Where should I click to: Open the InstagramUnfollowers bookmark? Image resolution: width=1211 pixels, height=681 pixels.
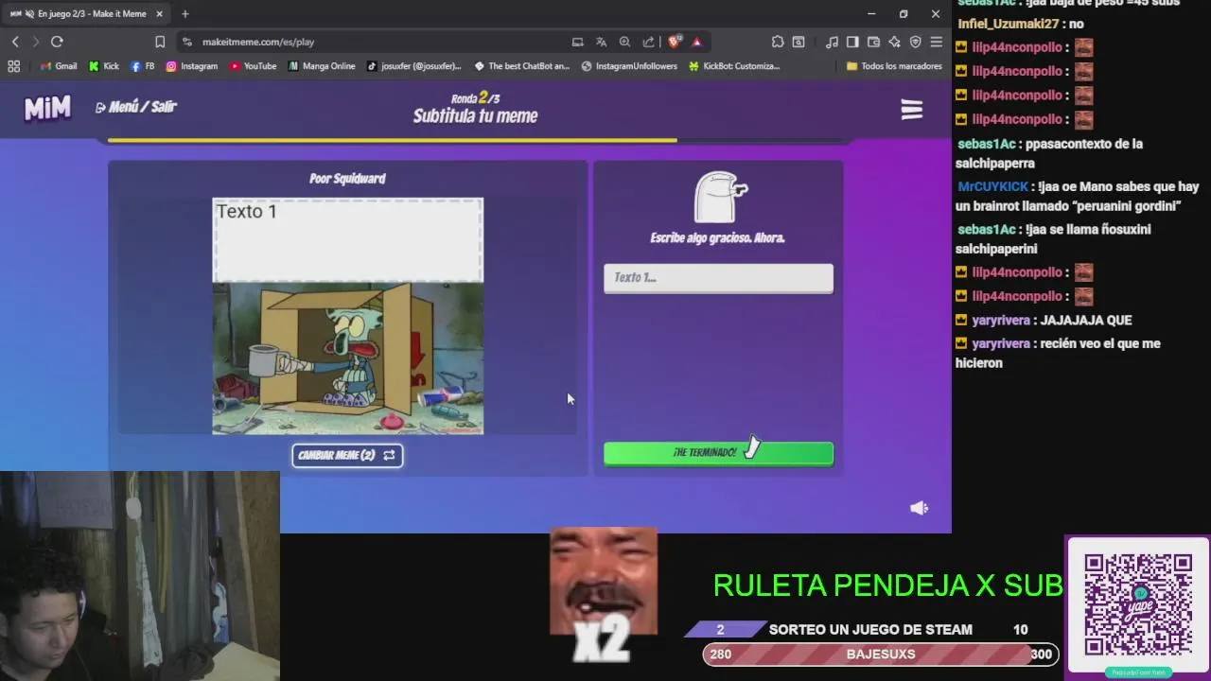click(x=629, y=66)
